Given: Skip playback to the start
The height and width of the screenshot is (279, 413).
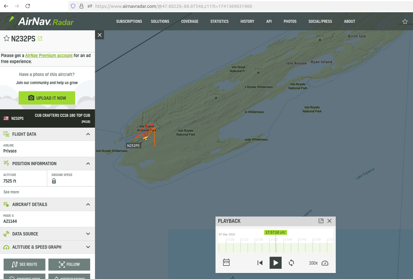Looking at the screenshot, I should 260,263.
